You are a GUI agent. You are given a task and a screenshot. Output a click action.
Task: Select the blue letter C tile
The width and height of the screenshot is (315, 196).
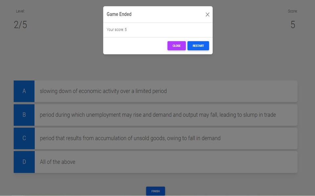click(x=24, y=138)
